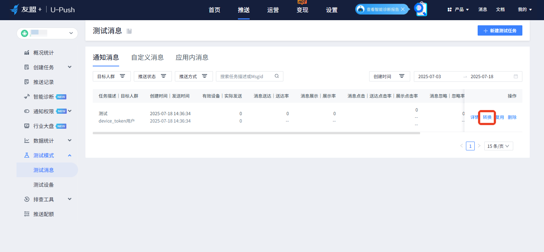Switch to the 通知消息 tab
The height and width of the screenshot is (252, 544).
coord(106,57)
